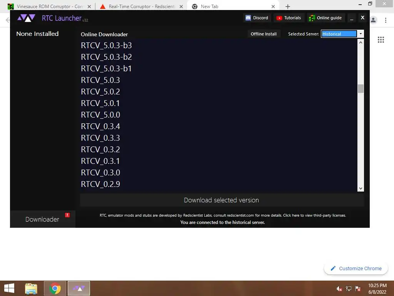Click the version list scroll down arrow

361,188
